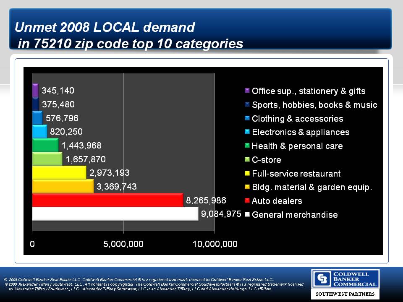This screenshot has width=403, height=302.
Task: Select the white General merchandise legend marker
Action: pos(247,214)
